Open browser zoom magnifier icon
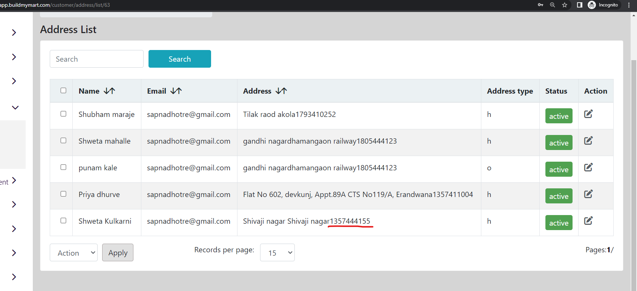The image size is (637, 291). point(553,5)
